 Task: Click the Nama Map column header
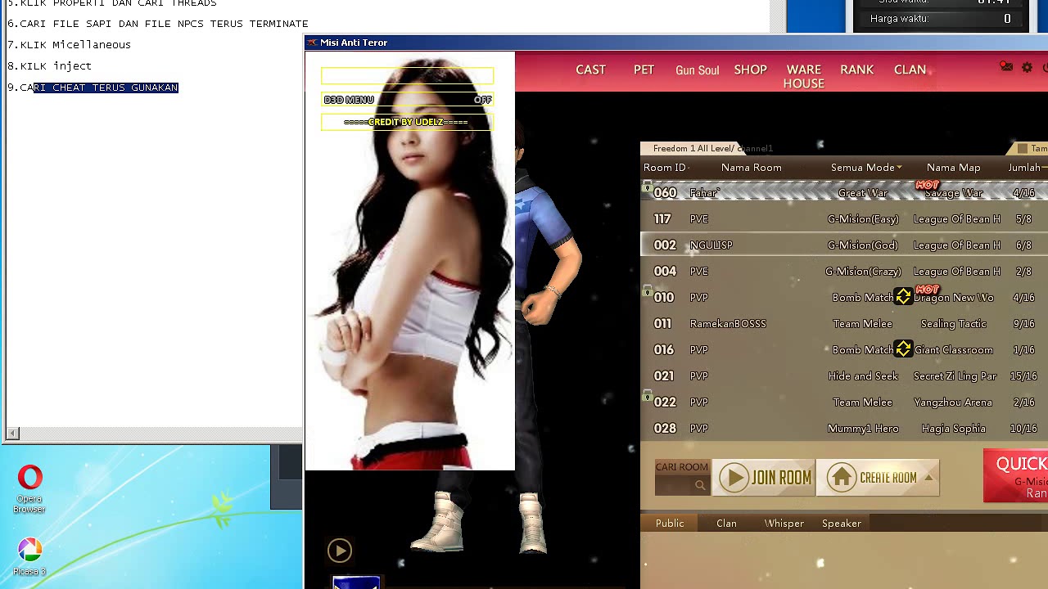tap(953, 168)
